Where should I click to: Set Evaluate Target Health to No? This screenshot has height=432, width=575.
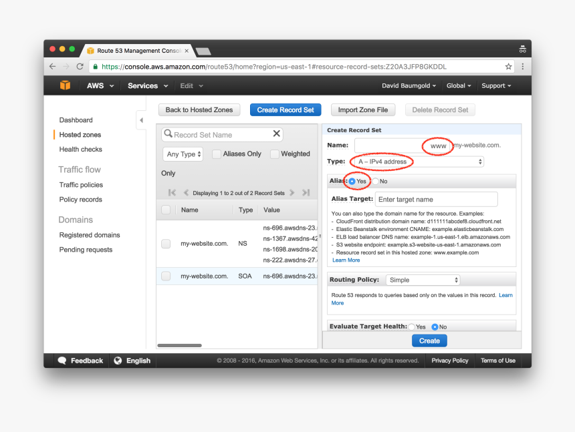pyautogui.click(x=435, y=327)
